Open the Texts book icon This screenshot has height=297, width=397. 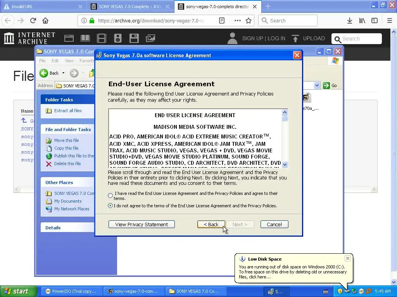85,38
